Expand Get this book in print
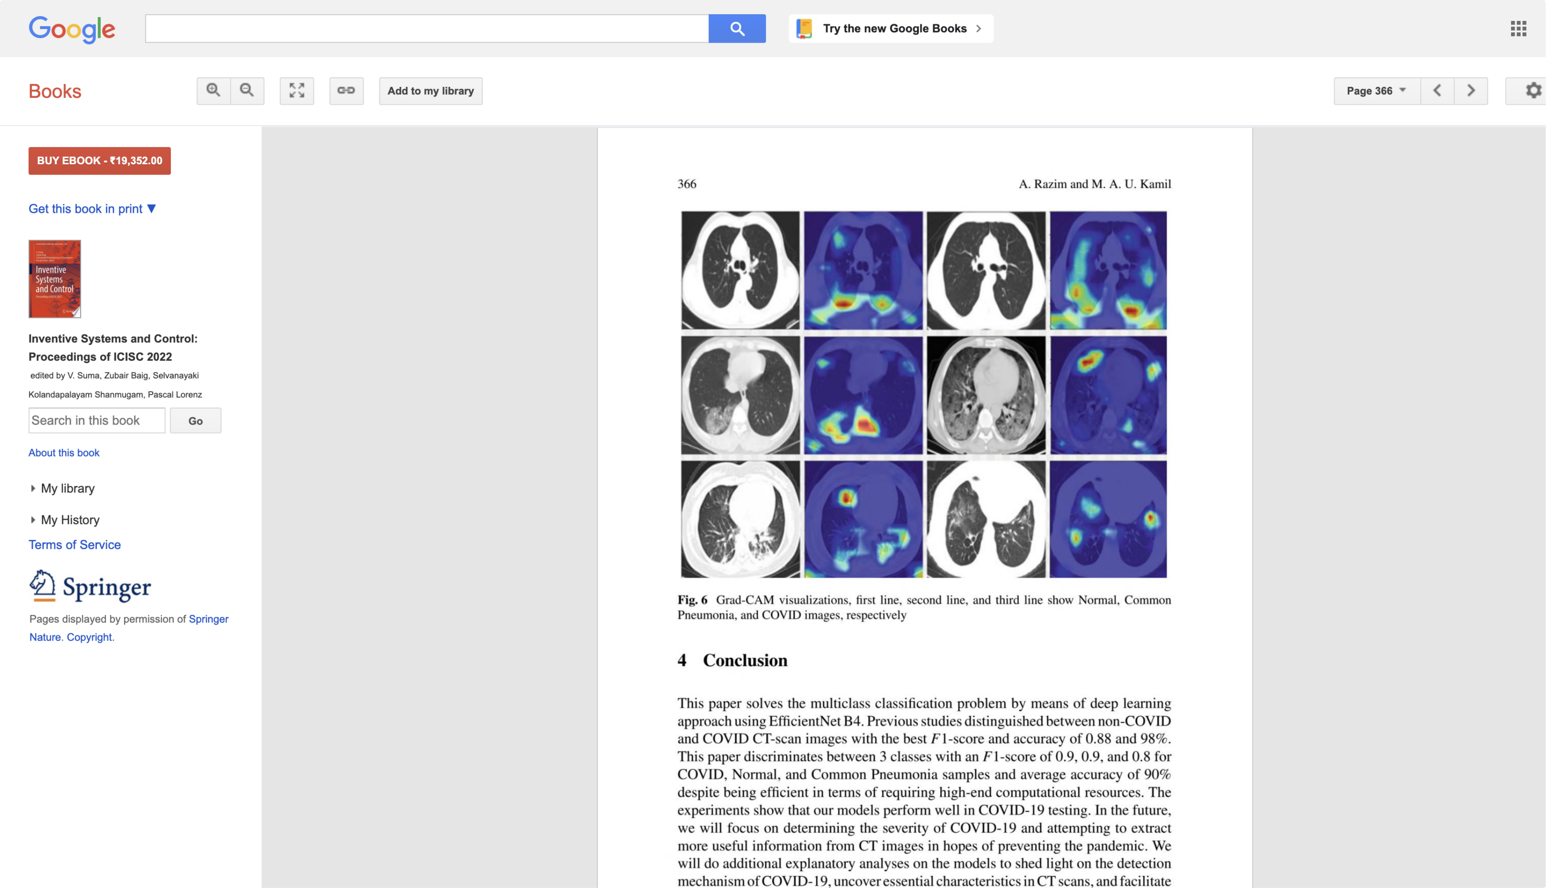 click(x=92, y=209)
